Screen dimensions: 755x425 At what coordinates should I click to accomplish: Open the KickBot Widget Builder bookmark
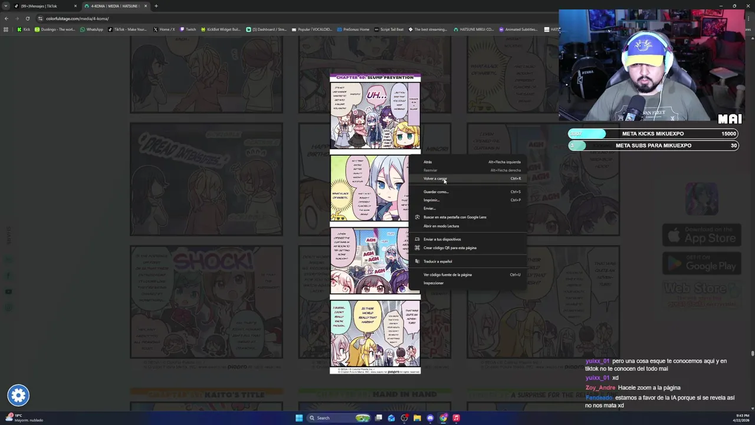[221, 30]
